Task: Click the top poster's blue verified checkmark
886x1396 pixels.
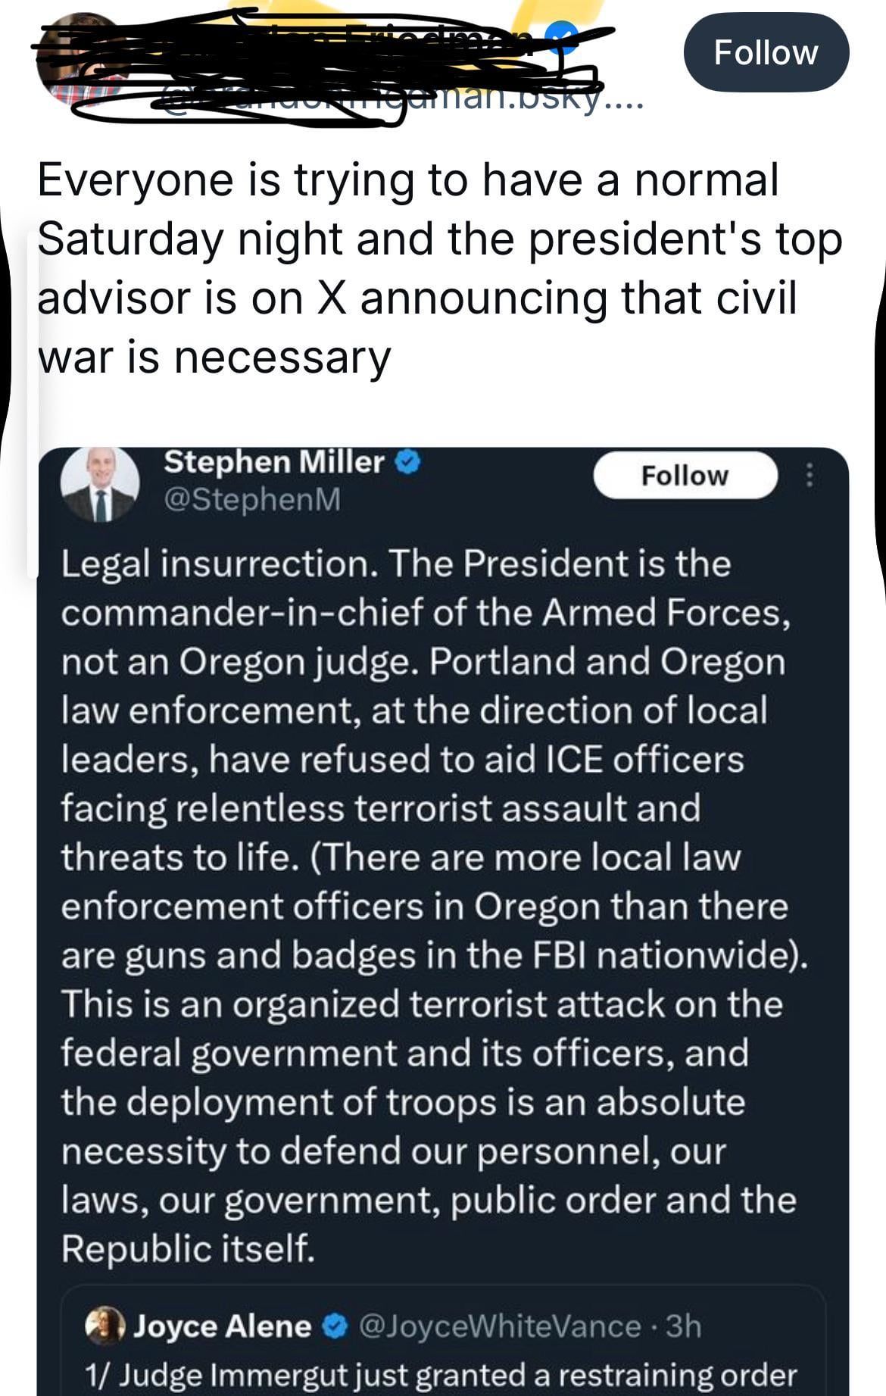Action: 562,34
